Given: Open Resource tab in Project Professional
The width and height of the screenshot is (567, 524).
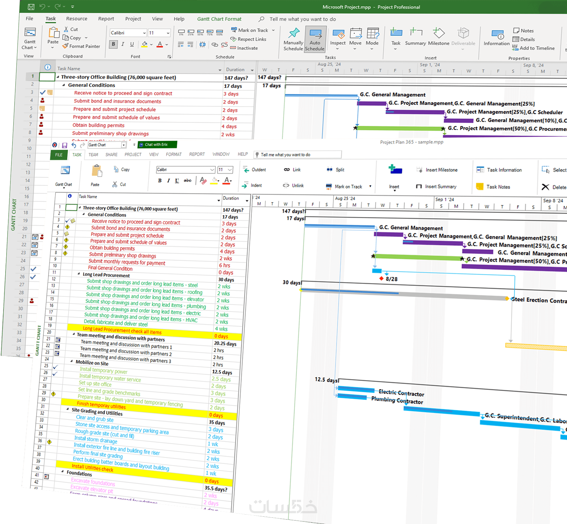Looking at the screenshot, I should click(77, 19).
